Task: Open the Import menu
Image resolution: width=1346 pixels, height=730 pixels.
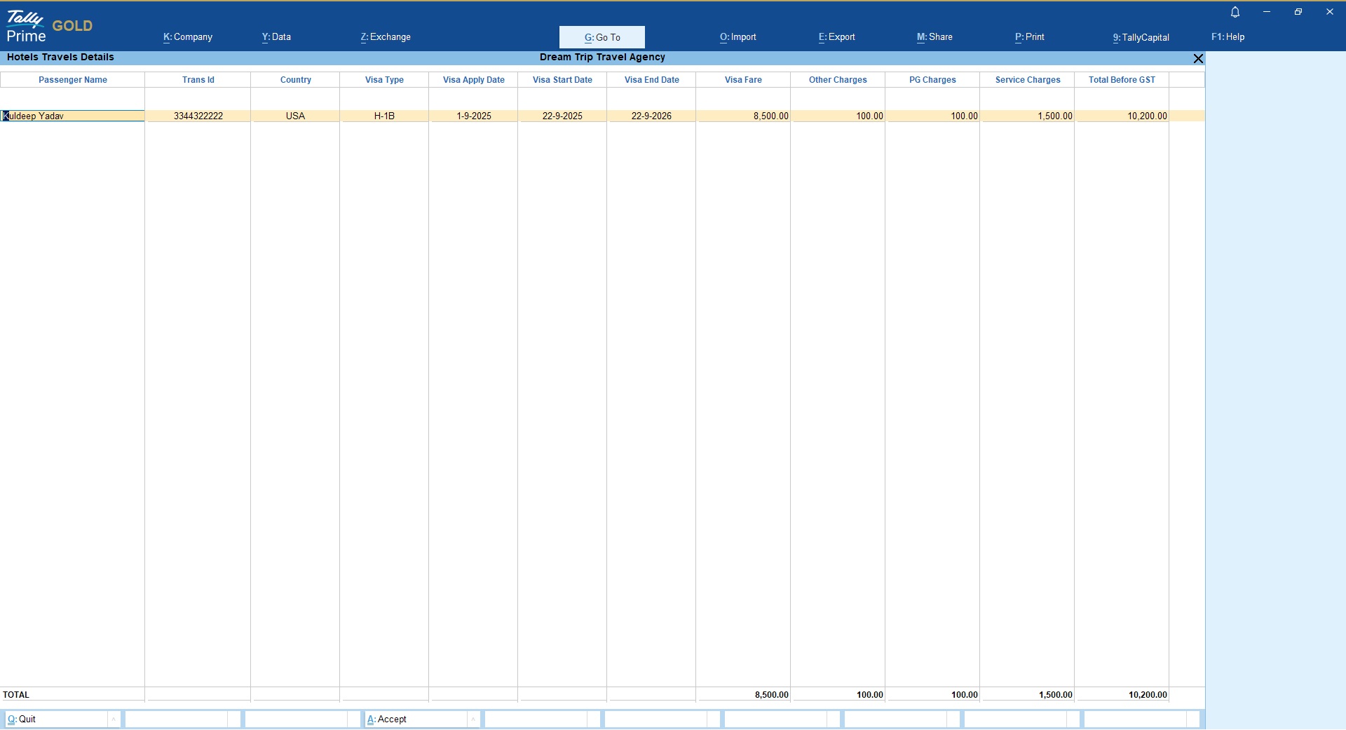Action: point(737,37)
